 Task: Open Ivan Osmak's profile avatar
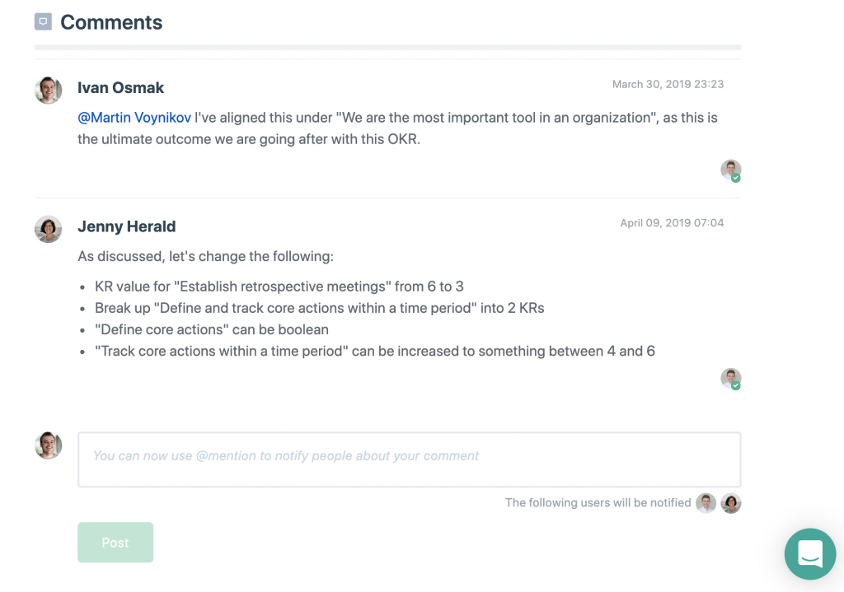[49, 90]
